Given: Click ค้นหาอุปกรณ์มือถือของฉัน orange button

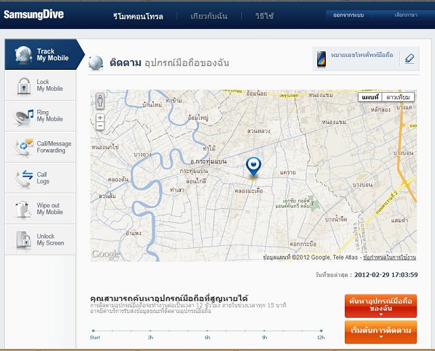Looking at the screenshot, I should click(x=381, y=306).
